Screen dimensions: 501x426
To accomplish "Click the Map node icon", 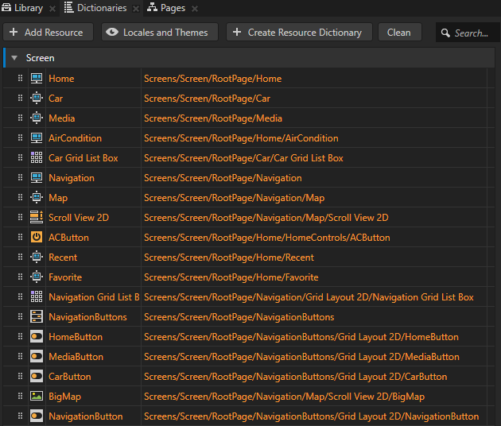I will 37,198.
